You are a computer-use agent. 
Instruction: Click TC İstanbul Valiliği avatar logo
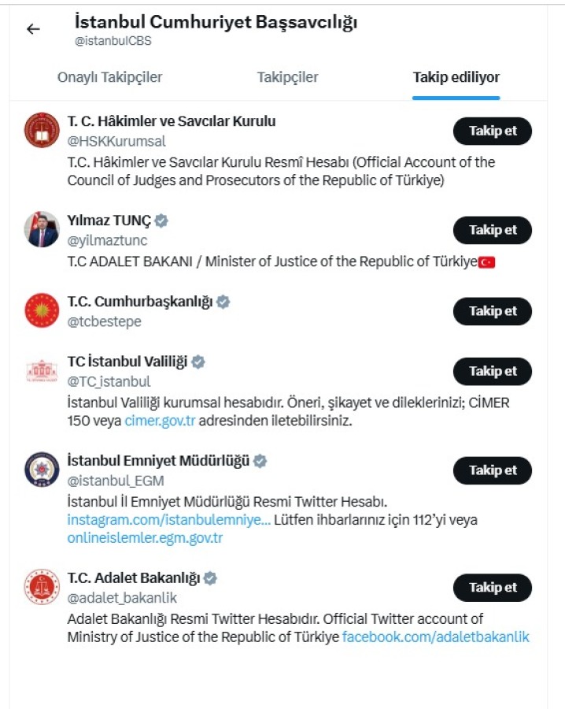point(42,370)
